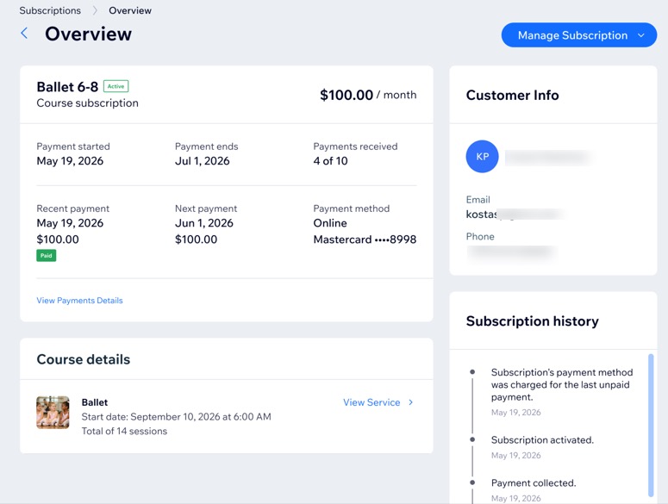Click Mastercard ••••8998 payment method
Image resolution: width=668 pixels, height=504 pixels.
365,240
